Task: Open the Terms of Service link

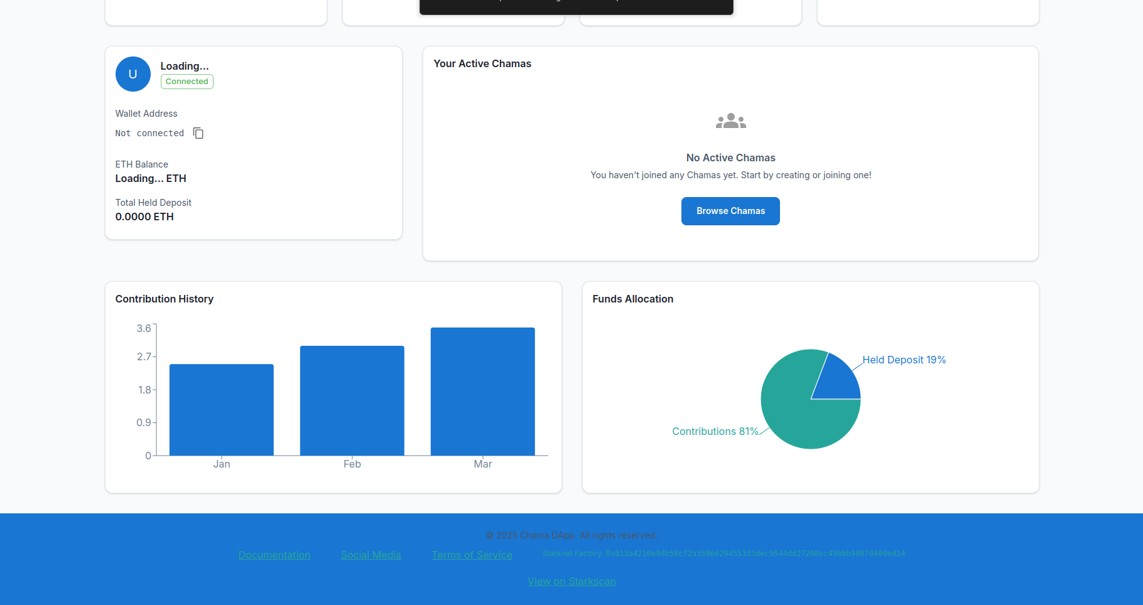Action: (x=472, y=555)
